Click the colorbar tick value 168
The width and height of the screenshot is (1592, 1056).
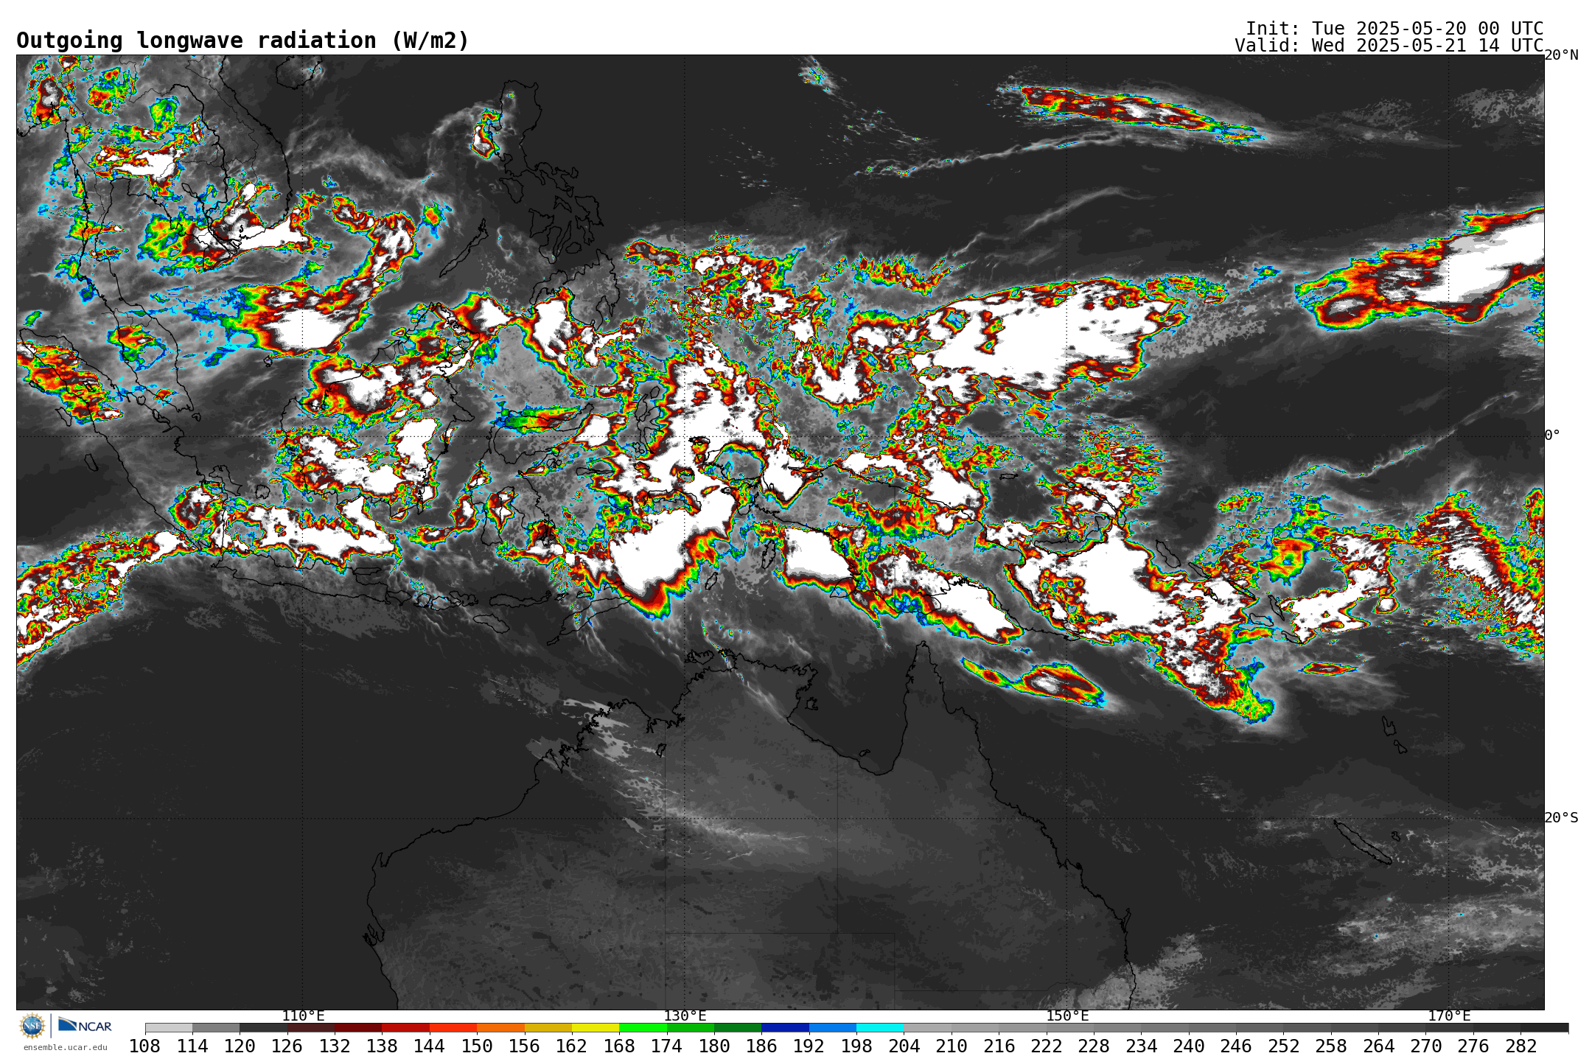(x=619, y=1046)
